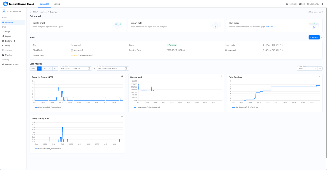Select the 1H time range
327x170 pixels.
[x=39, y=68]
